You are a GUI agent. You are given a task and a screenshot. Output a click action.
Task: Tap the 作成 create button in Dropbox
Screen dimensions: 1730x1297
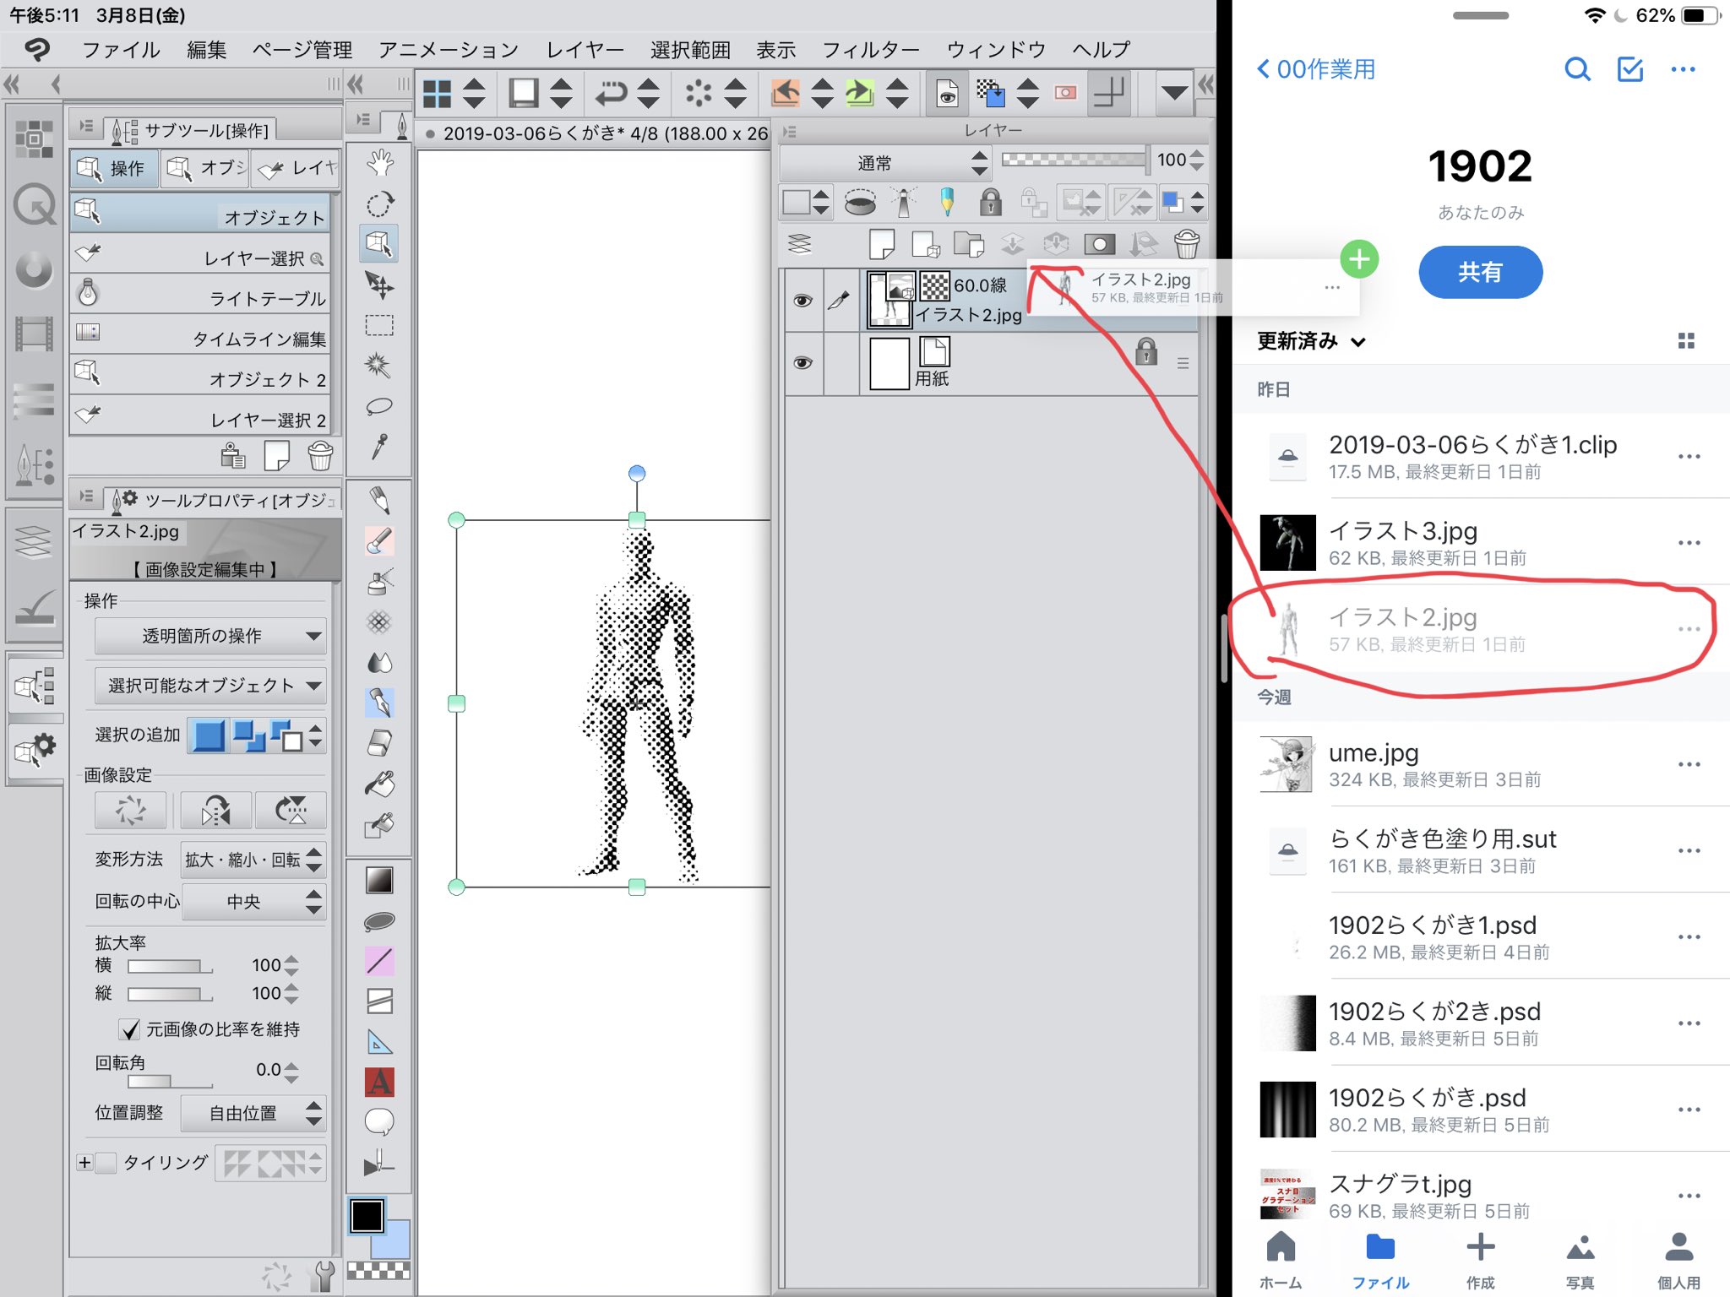[1480, 1262]
